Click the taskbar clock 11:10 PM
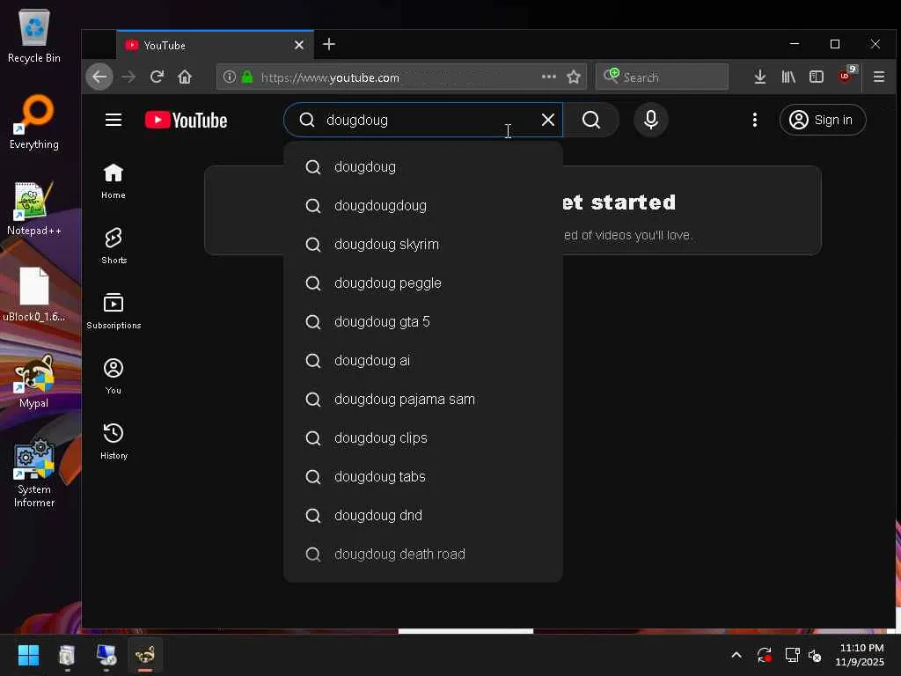The image size is (901, 676). point(860,655)
